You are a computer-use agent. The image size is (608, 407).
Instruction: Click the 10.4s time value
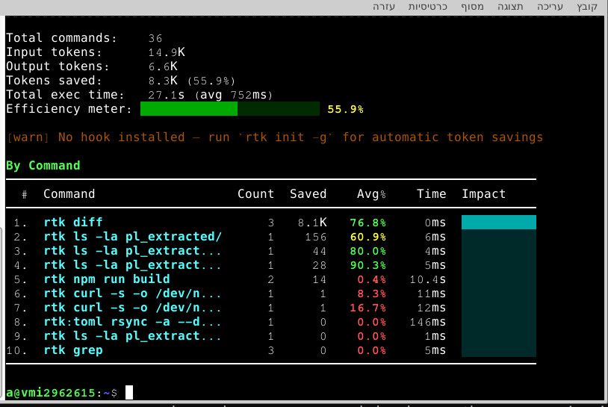[x=428, y=279]
